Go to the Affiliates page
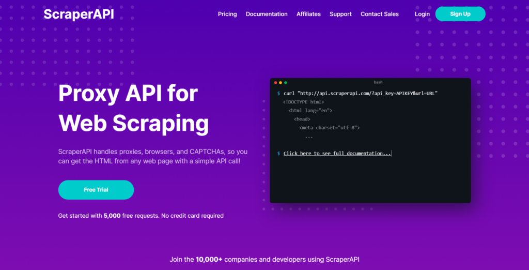Screen dimensions: 529x270 [x=309, y=14]
